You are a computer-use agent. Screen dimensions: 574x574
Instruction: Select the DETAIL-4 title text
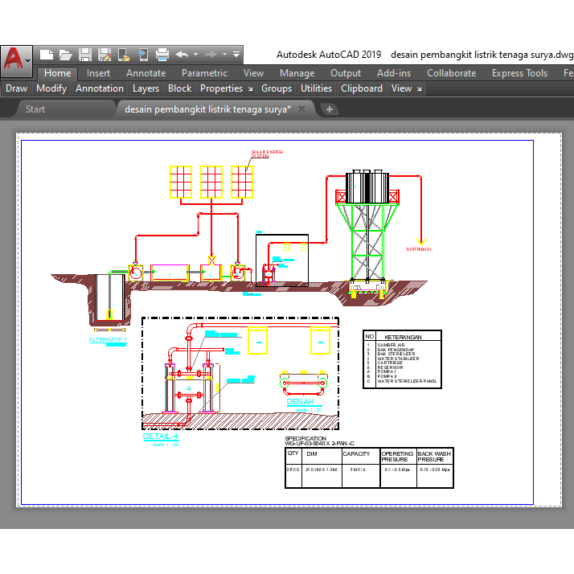[x=160, y=437]
